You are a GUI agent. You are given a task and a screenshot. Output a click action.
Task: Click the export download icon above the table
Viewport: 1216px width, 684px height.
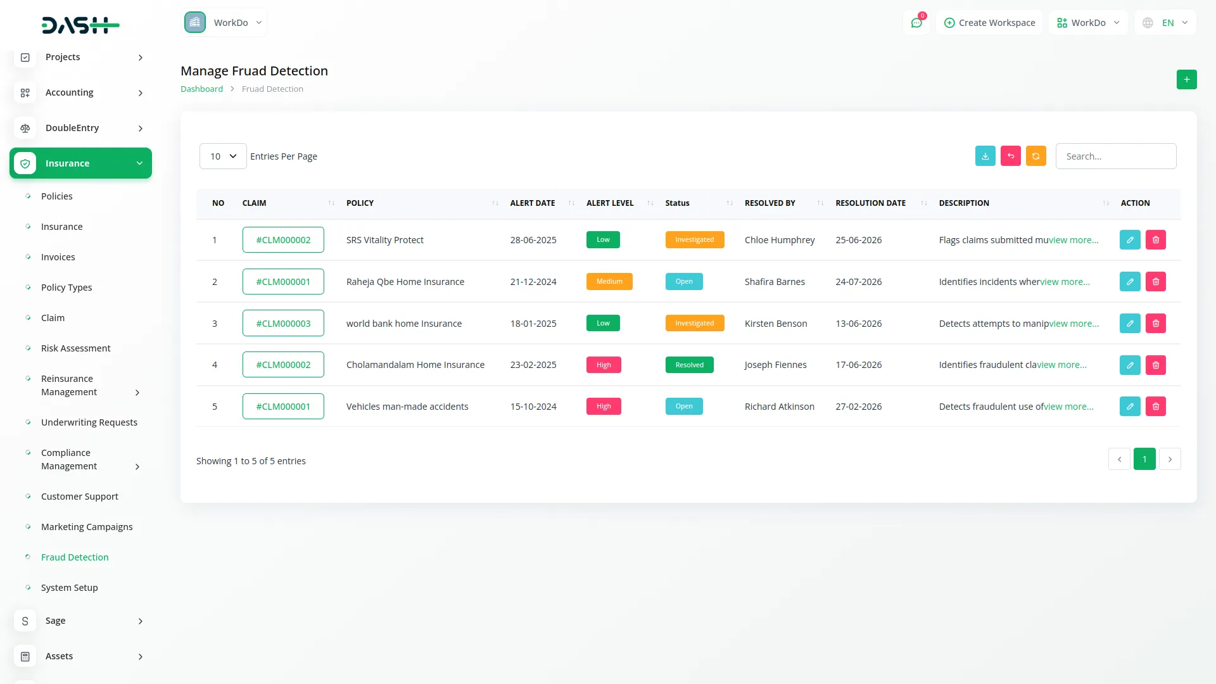985,156
